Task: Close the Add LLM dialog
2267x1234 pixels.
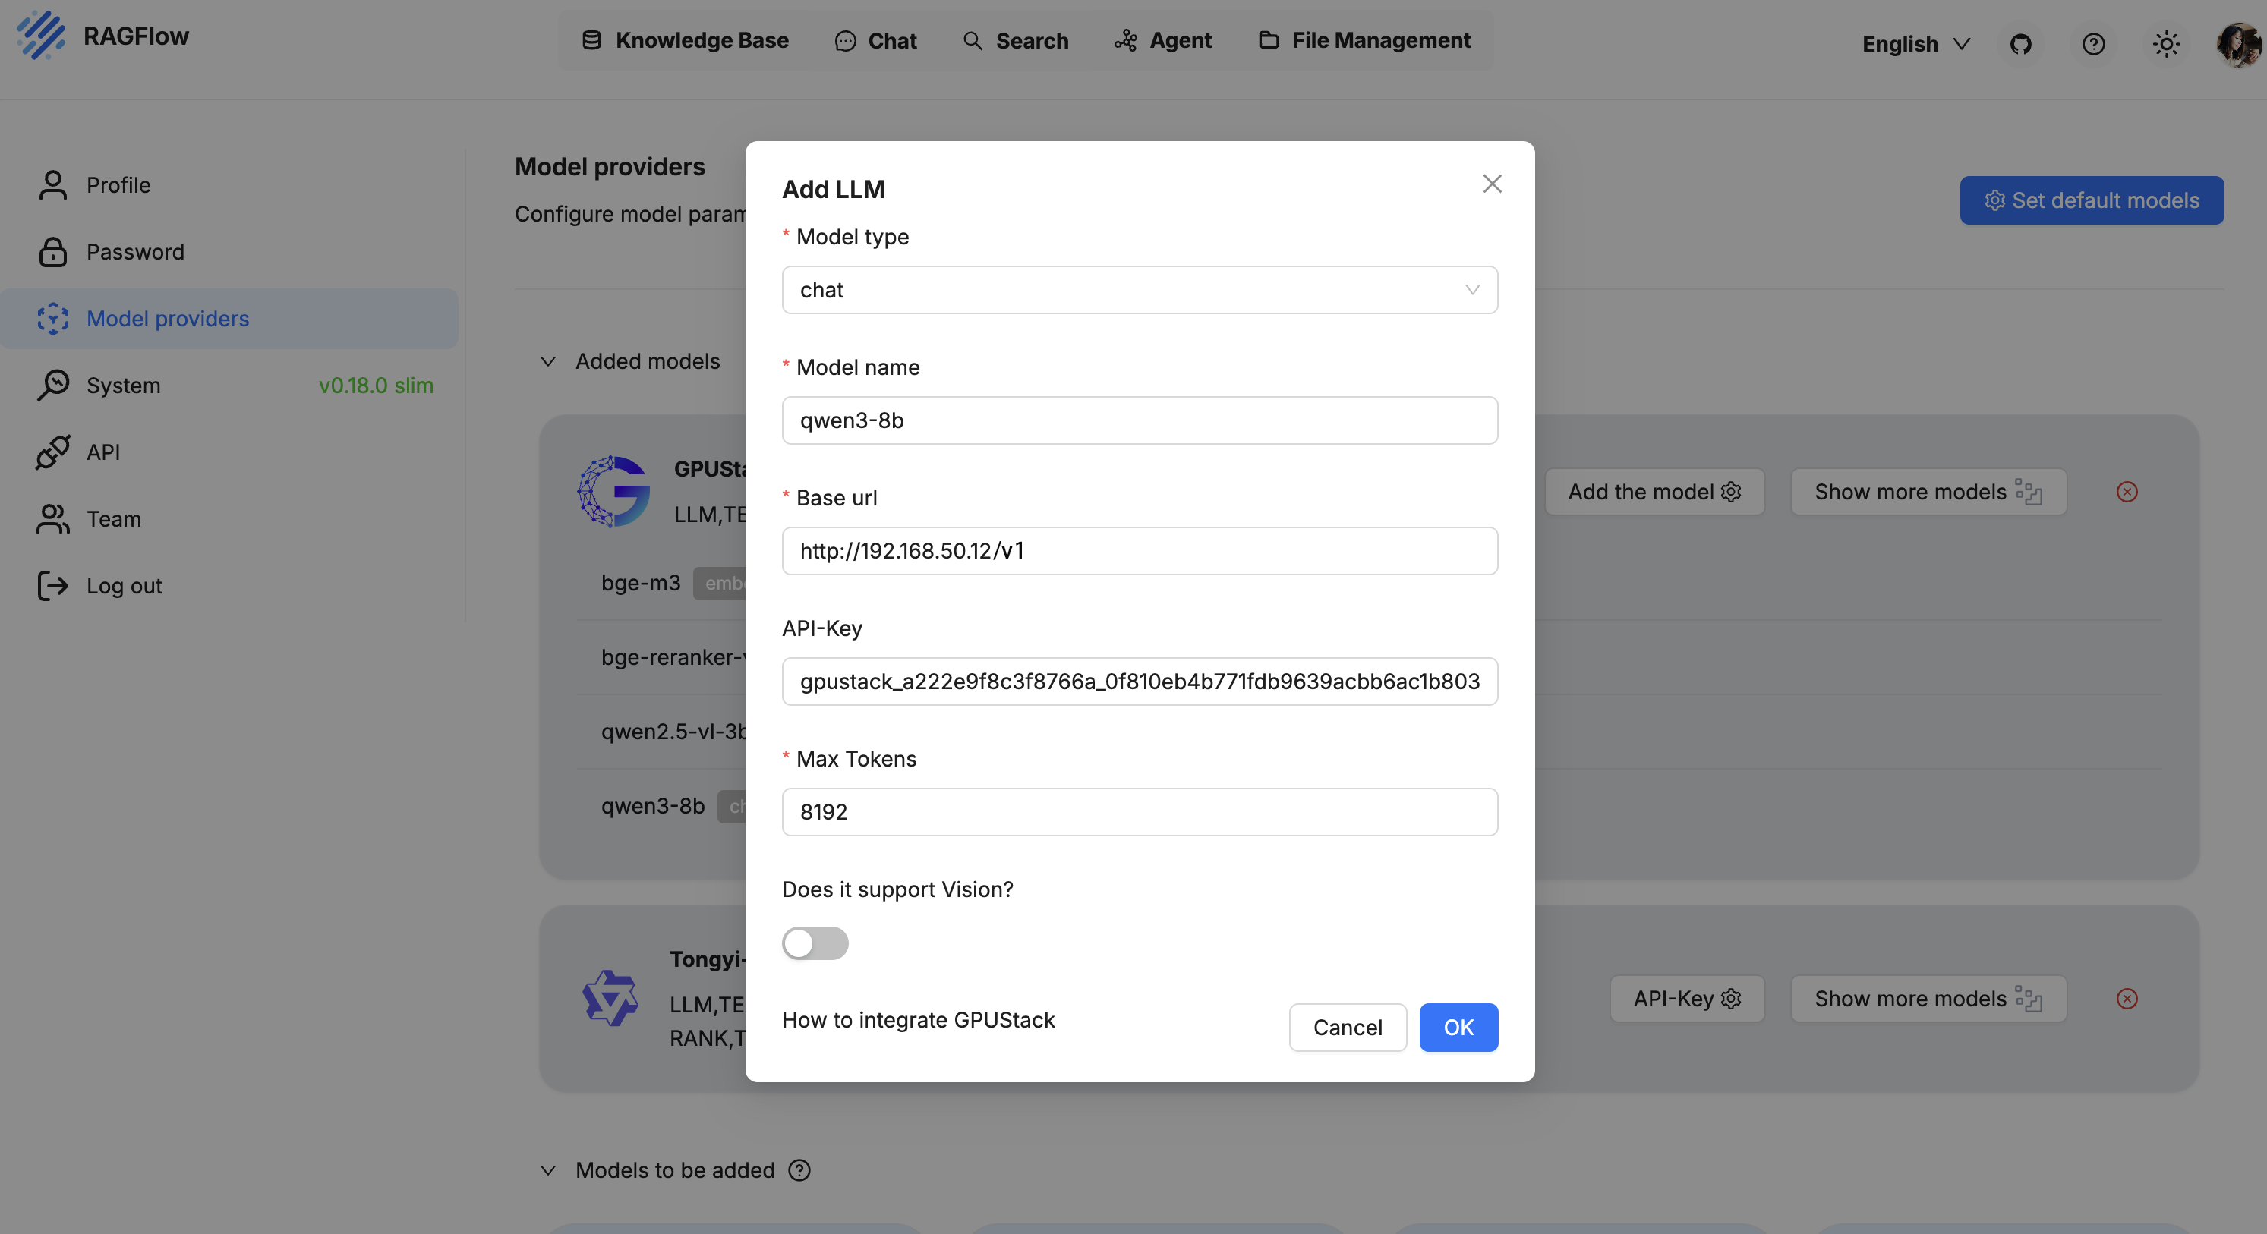Action: pyautogui.click(x=1492, y=184)
